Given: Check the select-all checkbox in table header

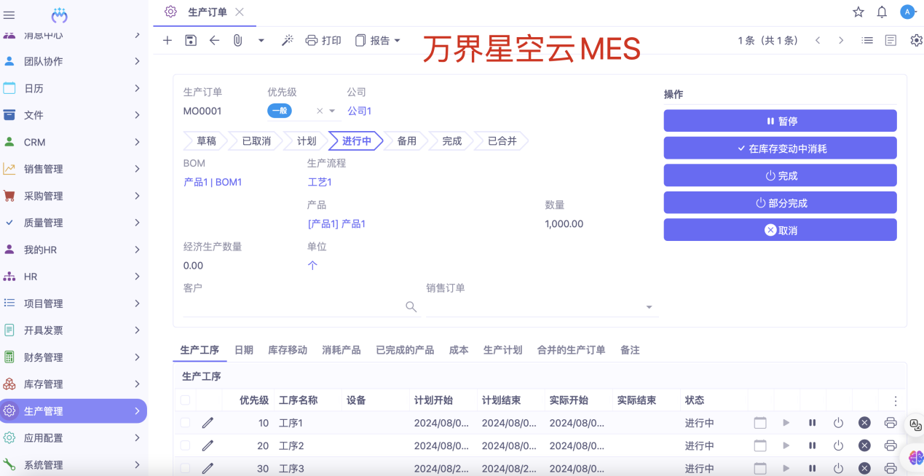Looking at the screenshot, I should point(184,400).
